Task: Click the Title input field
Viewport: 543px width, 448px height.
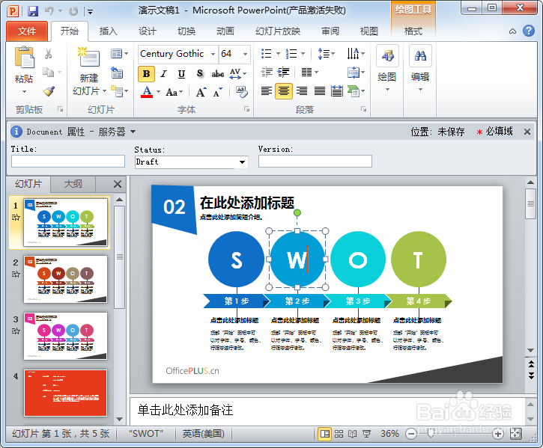Action: (68, 162)
